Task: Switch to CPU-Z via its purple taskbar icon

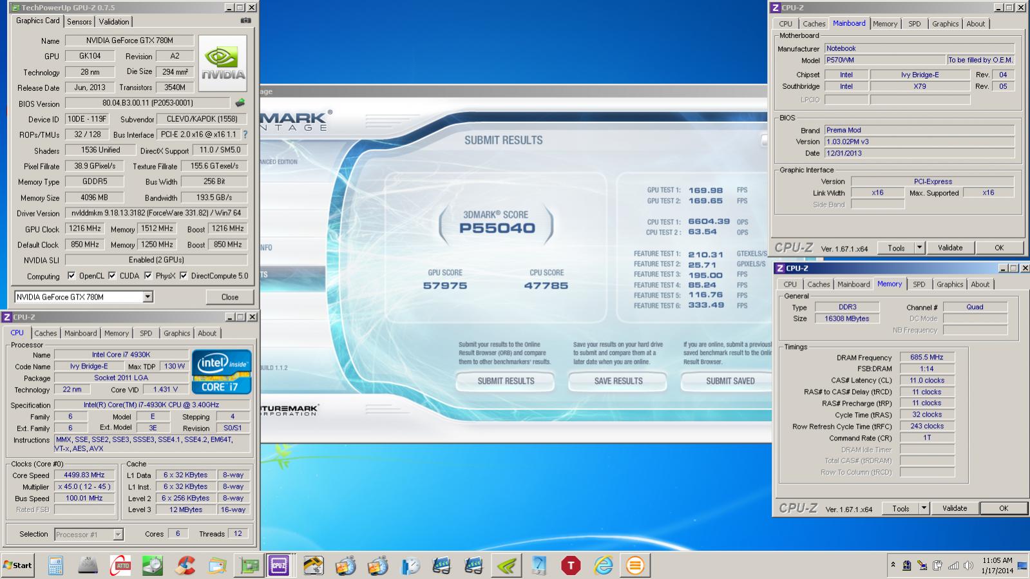Action: 279,565
